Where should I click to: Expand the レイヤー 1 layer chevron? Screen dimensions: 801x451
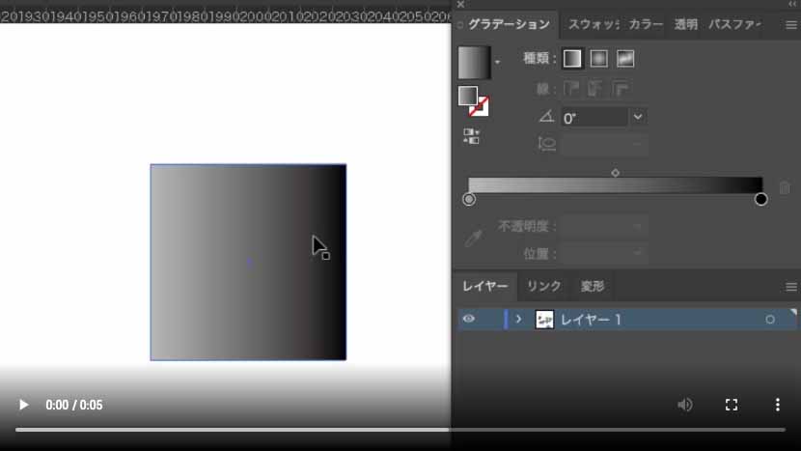point(518,319)
